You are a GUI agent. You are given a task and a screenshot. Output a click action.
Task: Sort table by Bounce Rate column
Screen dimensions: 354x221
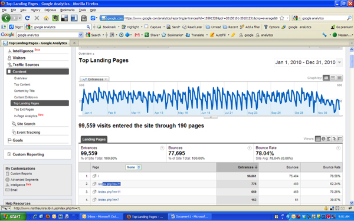[x=332, y=167]
